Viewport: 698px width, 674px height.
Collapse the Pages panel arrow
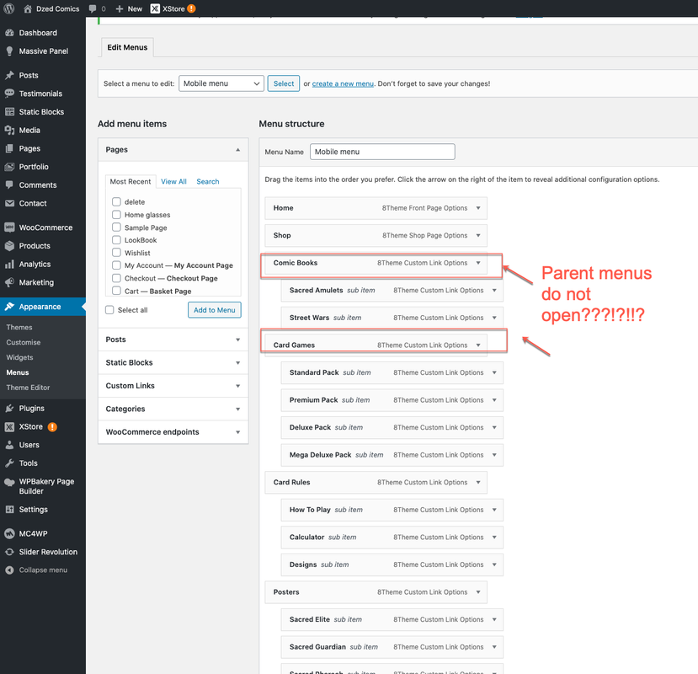point(237,150)
